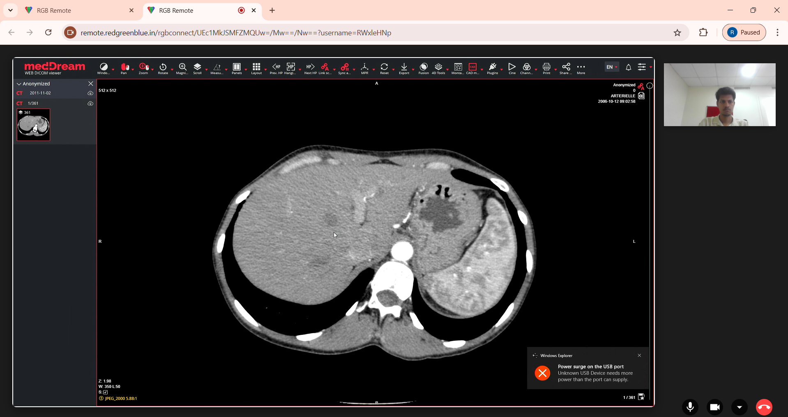The width and height of the screenshot is (788, 417).
Task: Open the More toolbar menu
Action: point(581,68)
